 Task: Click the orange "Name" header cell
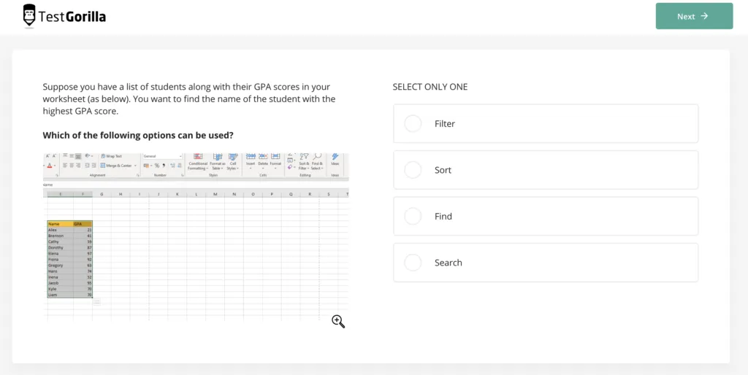pos(60,223)
